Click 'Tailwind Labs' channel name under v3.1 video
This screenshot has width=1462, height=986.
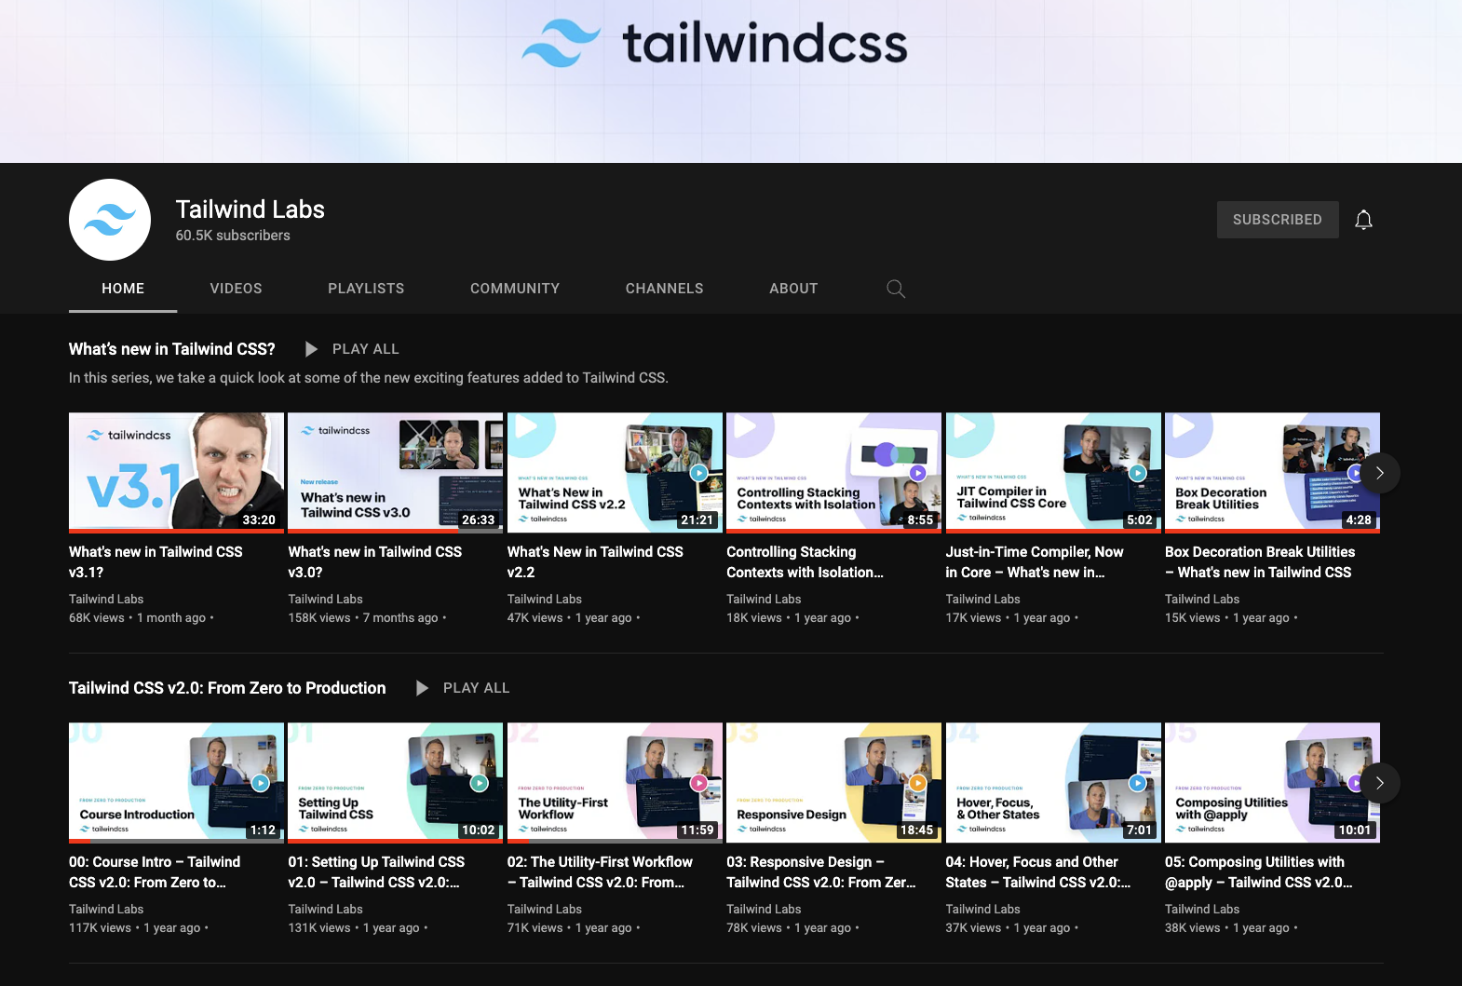tap(106, 599)
